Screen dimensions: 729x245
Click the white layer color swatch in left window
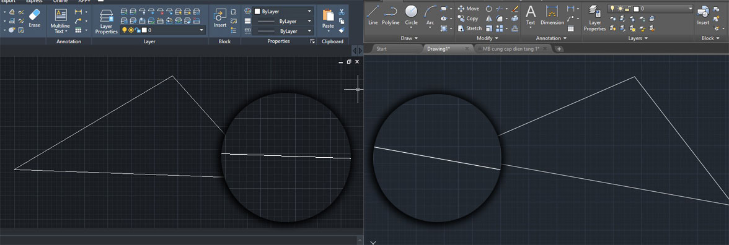pos(144,30)
